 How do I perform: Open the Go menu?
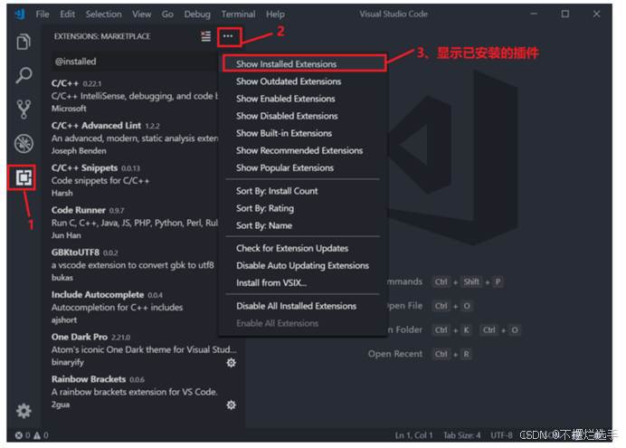click(167, 14)
